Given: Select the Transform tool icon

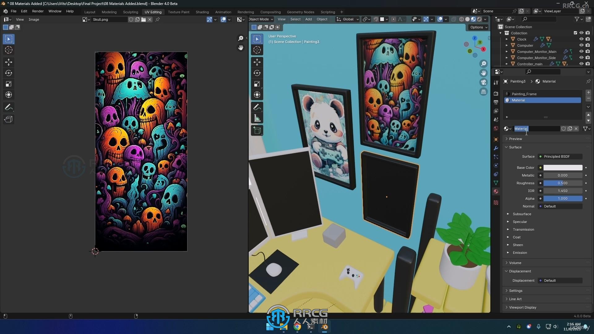Looking at the screenshot, I should click(x=9, y=95).
